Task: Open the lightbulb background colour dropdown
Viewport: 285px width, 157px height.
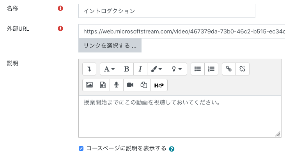Action: click(177, 69)
